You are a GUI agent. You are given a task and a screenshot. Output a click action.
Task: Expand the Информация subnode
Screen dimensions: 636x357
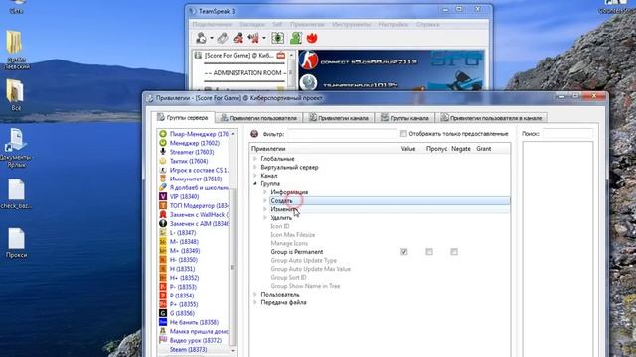click(265, 192)
